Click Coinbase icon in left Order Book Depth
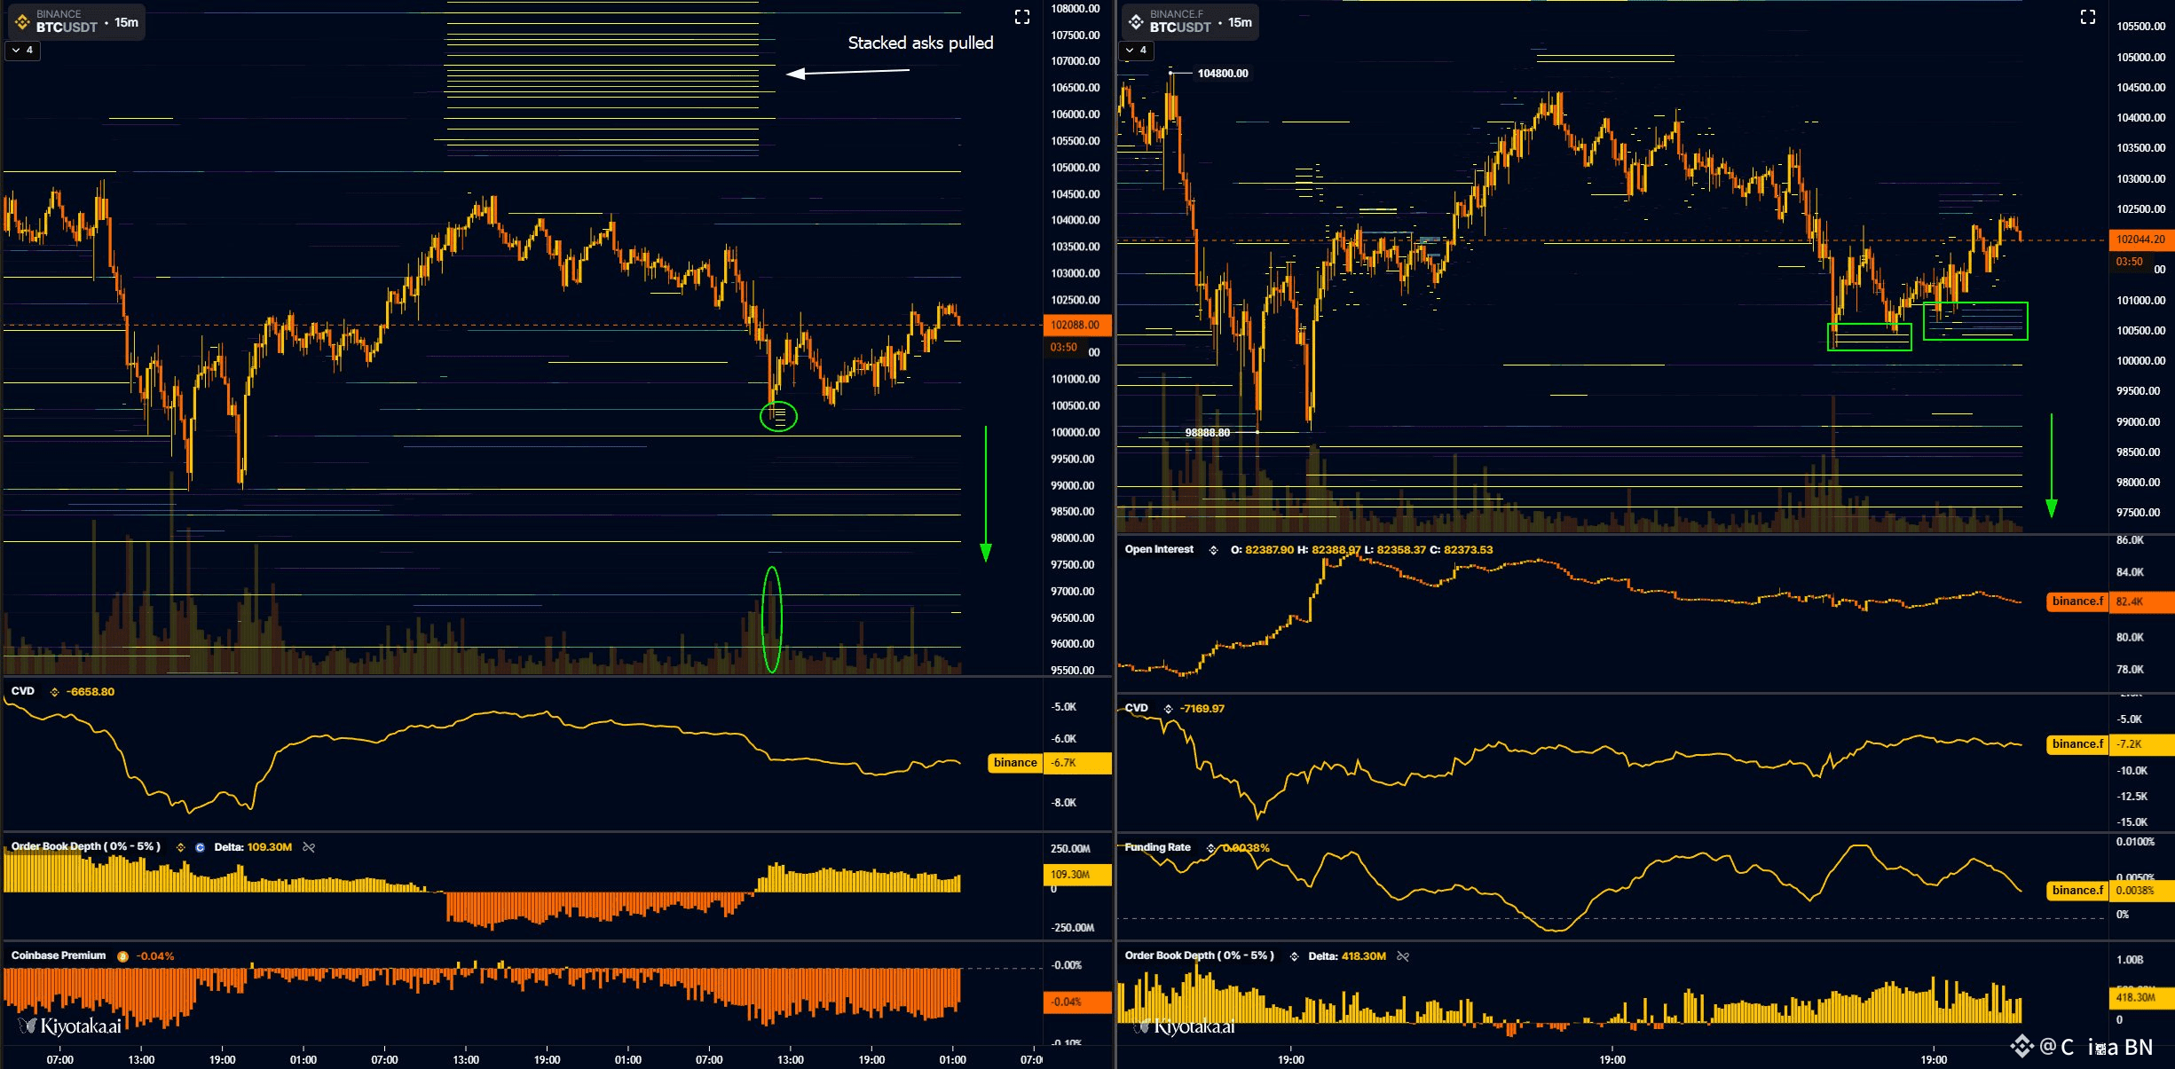Screen dimensions: 2175x1069 [x=200, y=847]
